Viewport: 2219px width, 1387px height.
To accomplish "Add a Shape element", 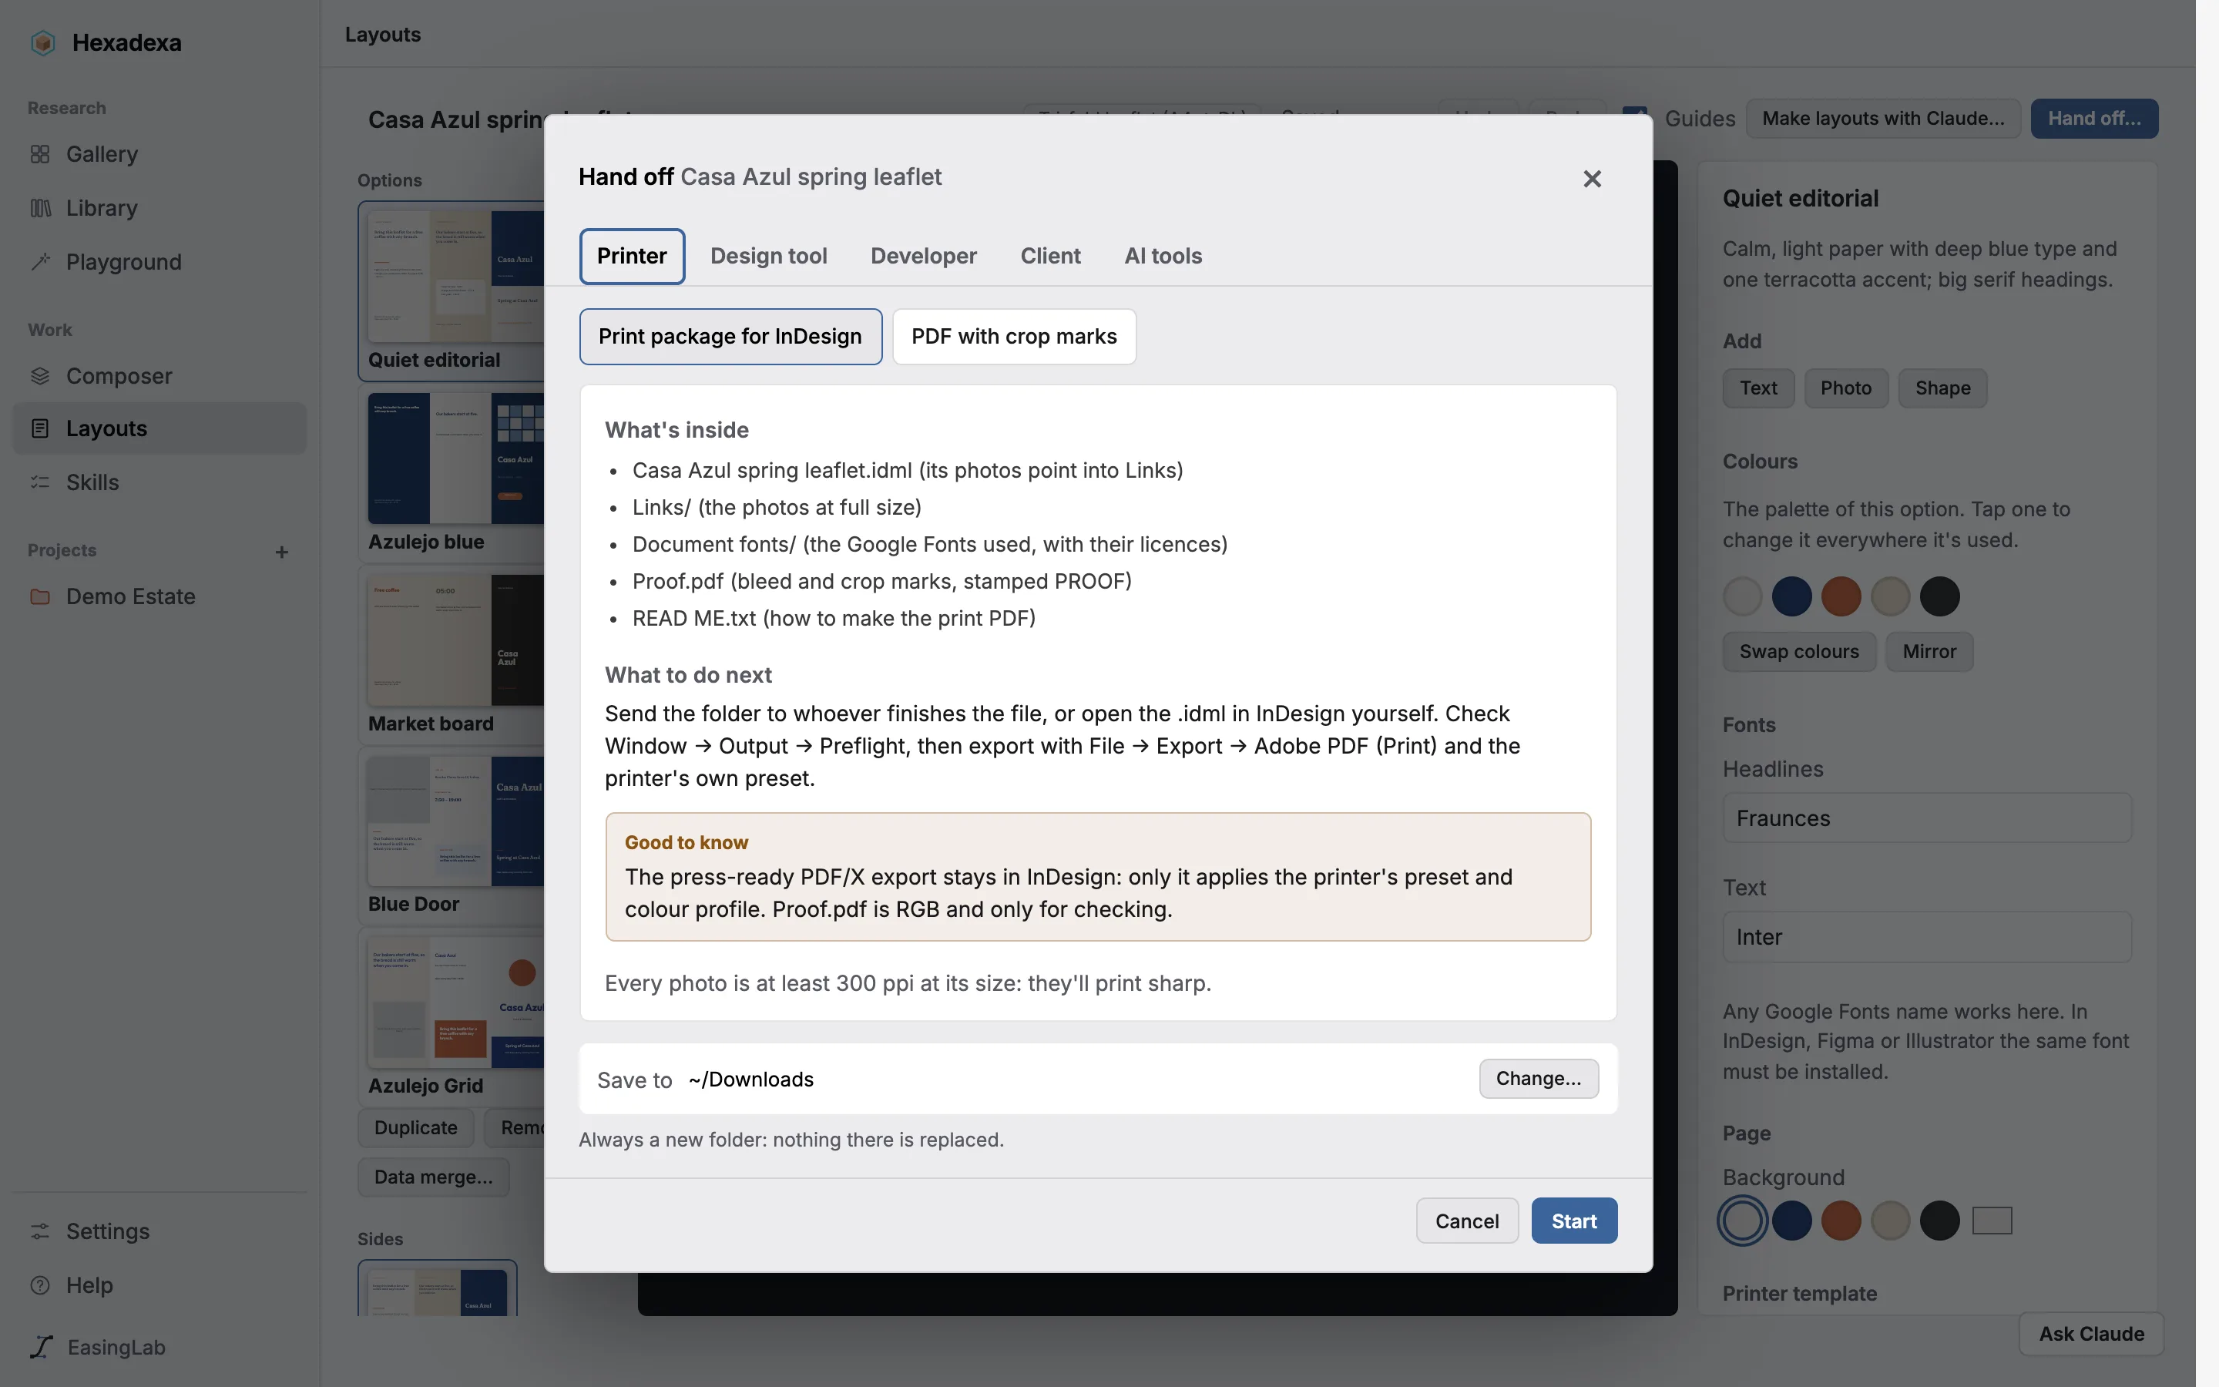I will pyautogui.click(x=1942, y=388).
